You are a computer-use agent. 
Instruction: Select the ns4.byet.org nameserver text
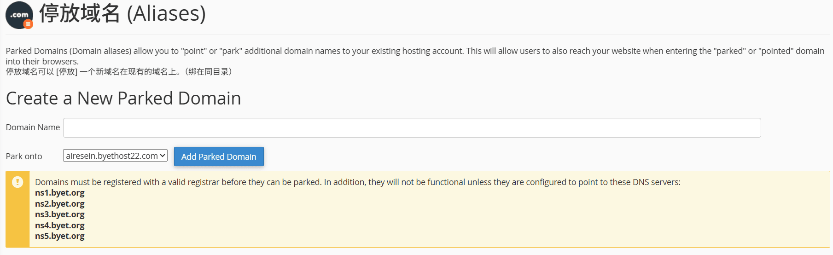click(x=60, y=225)
